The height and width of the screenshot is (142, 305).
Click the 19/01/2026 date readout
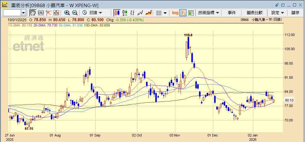[17, 20]
